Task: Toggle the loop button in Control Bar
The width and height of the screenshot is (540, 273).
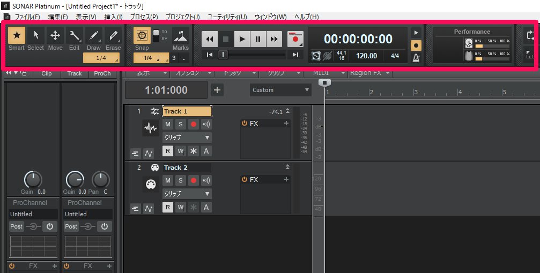Action: 531,35
